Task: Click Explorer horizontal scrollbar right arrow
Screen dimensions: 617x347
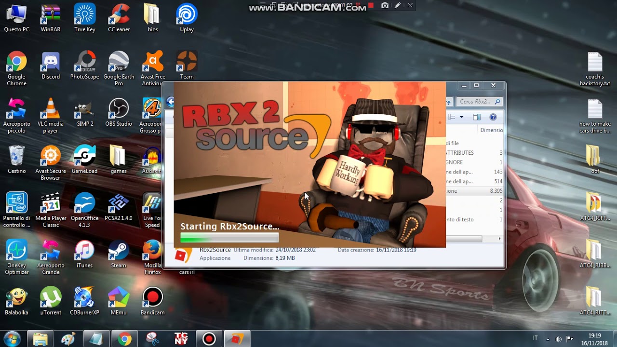Action: 499,239
